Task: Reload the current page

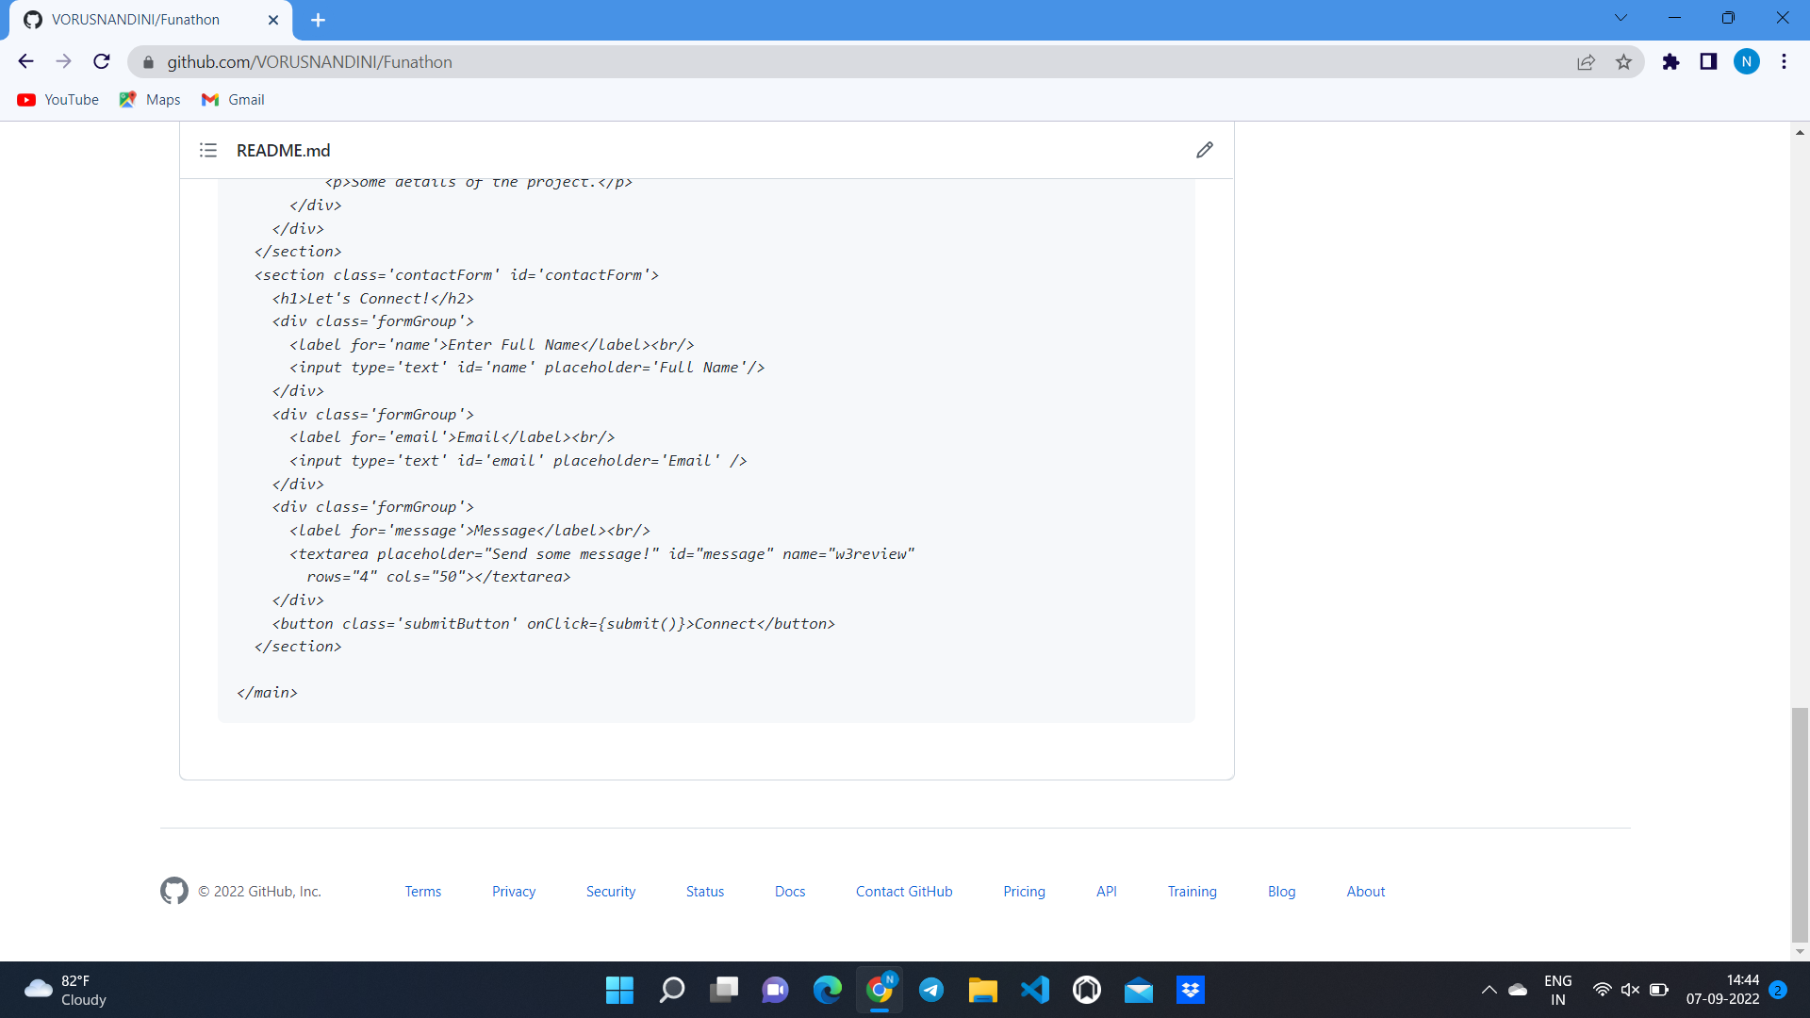Action: (x=102, y=62)
